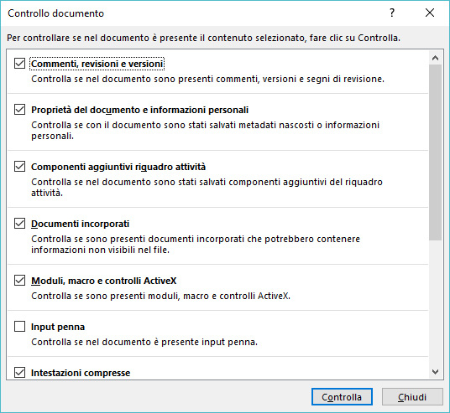Click the scroll up arrow
This screenshot has height=413, width=450.
435,58
